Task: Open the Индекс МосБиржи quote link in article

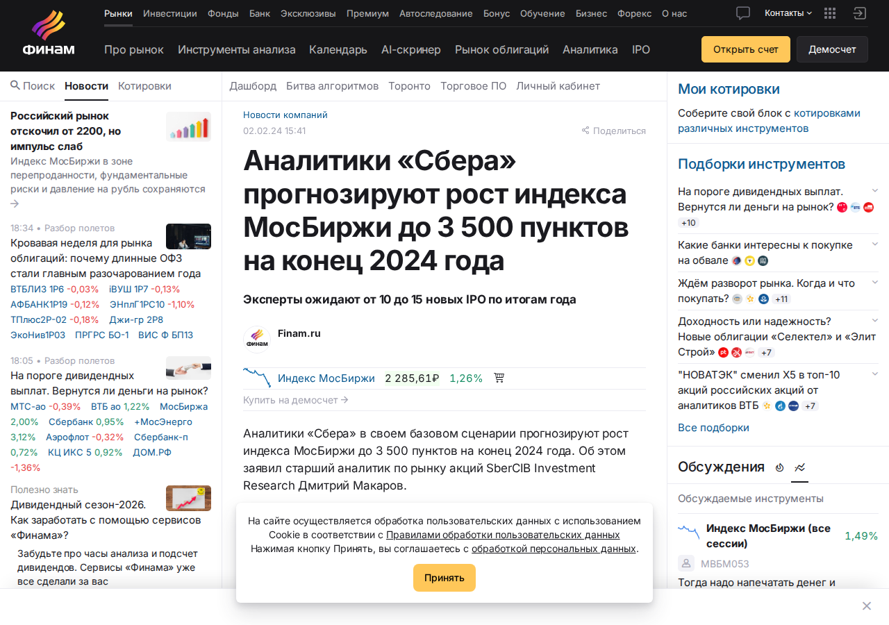Action: point(326,378)
